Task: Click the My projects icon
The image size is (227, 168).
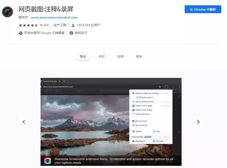Action: pos(133,141)
